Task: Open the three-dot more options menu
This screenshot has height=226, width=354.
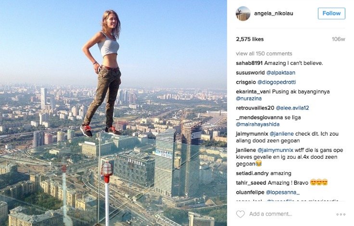Action: coord(341,214)
